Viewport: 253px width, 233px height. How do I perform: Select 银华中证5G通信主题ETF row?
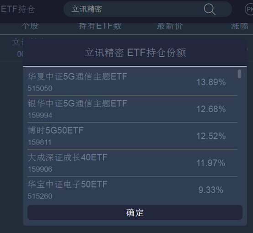click(132, 109)
